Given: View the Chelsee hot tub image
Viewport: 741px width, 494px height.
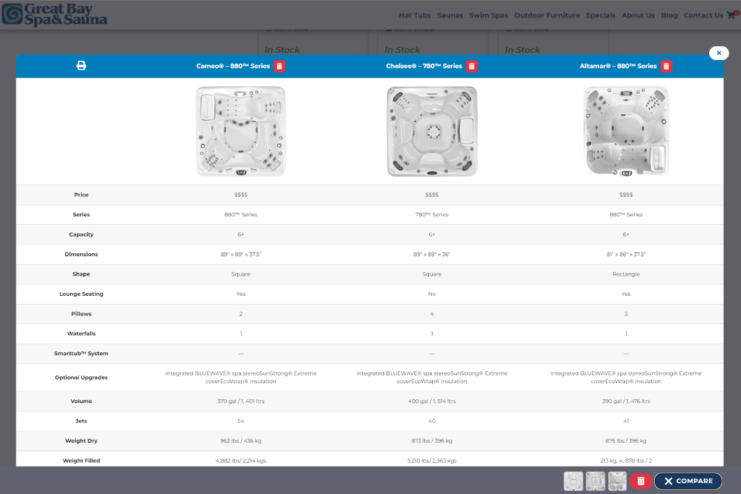Looking at the screenshot, I should (x=432, y=131).
